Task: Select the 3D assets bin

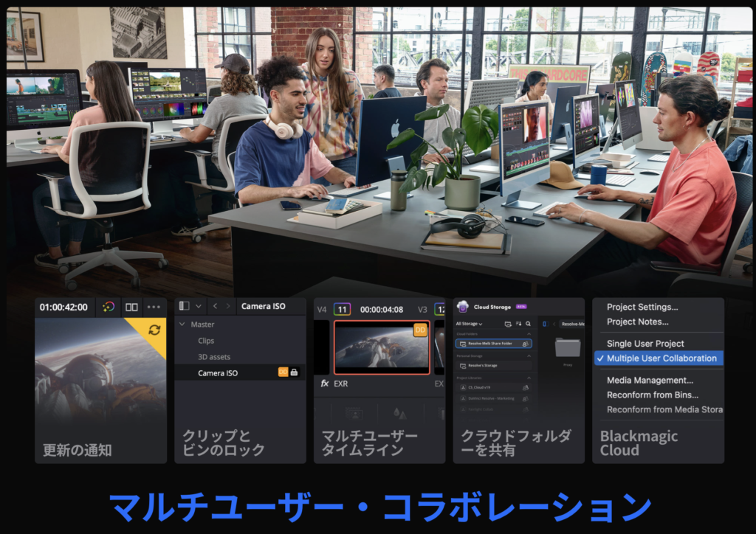Action: pos(214,357)
